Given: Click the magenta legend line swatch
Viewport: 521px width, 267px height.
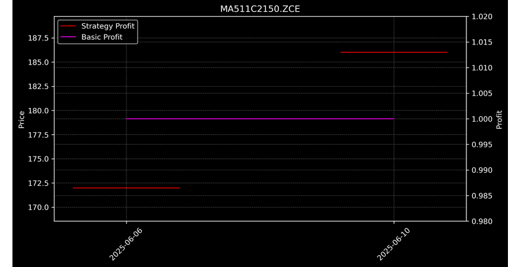Looking at the screenshot, I should (x=68, y=37).
